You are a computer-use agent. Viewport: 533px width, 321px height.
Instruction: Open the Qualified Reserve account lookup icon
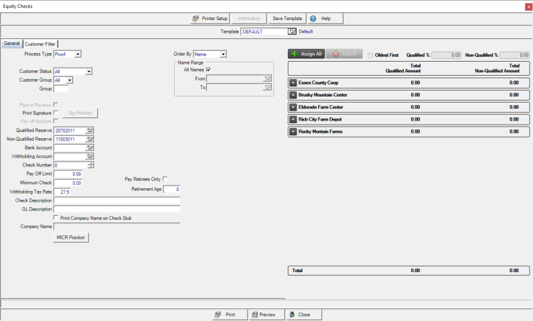click(x=90, y=130)
